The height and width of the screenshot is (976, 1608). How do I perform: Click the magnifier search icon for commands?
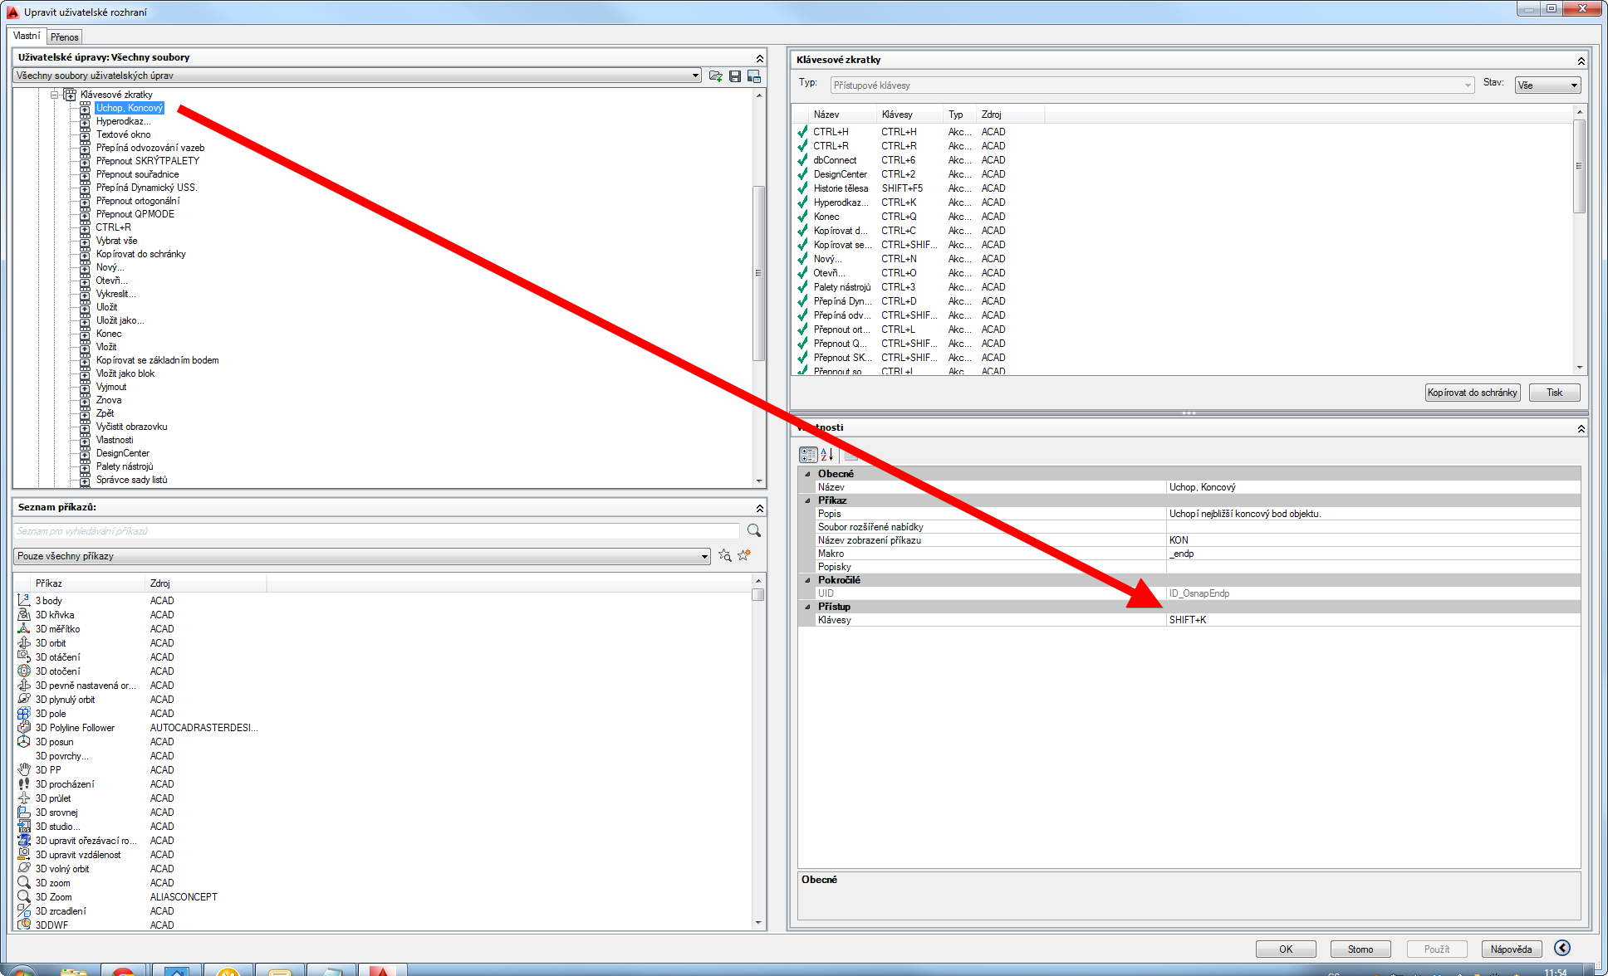(x=754, y=530)
